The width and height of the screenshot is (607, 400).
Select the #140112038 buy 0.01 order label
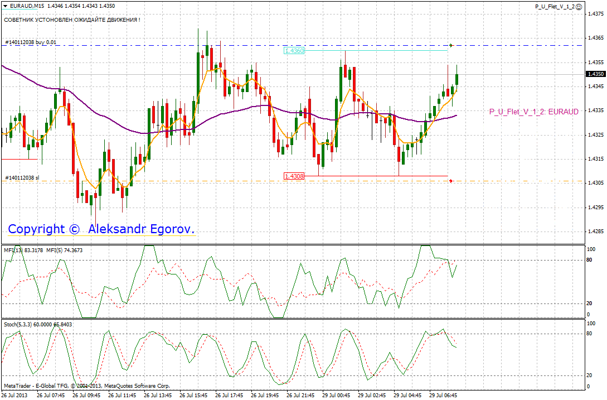coord(31,42)
